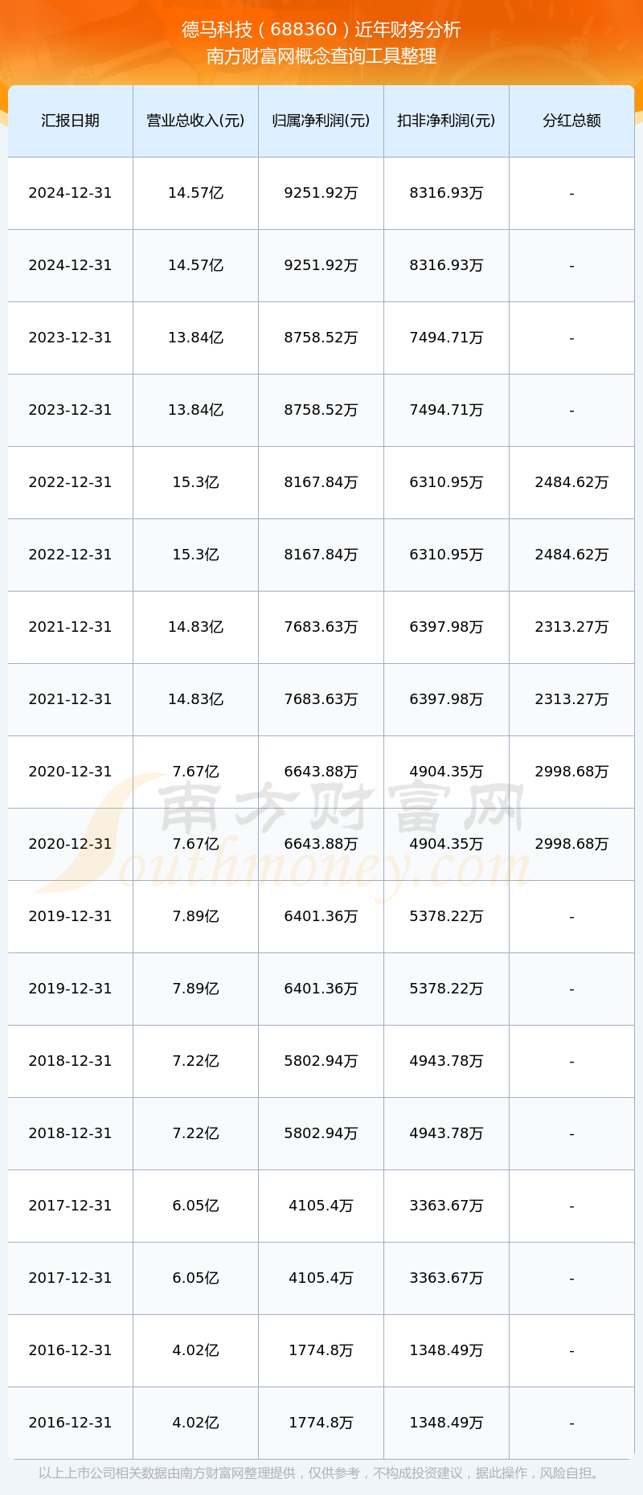
Task: Select the 归属净利润(元) column header
Action: 321,121
